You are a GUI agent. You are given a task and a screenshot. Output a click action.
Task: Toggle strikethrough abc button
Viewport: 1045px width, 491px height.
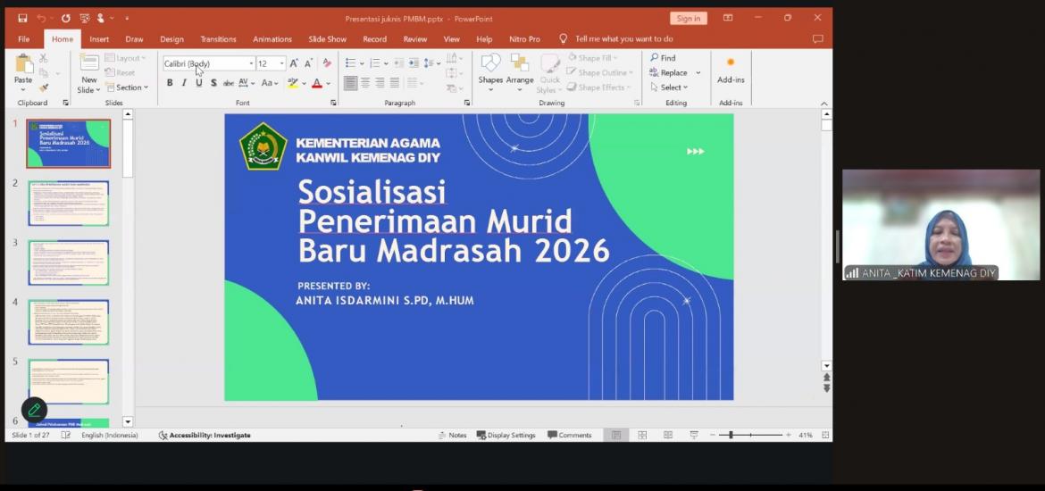click(229, 83)
